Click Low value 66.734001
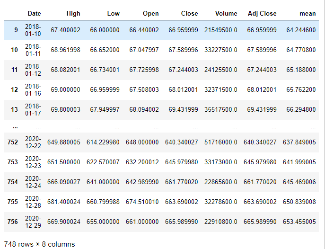This screenshot has width=325, height=249. click(105, 70)
